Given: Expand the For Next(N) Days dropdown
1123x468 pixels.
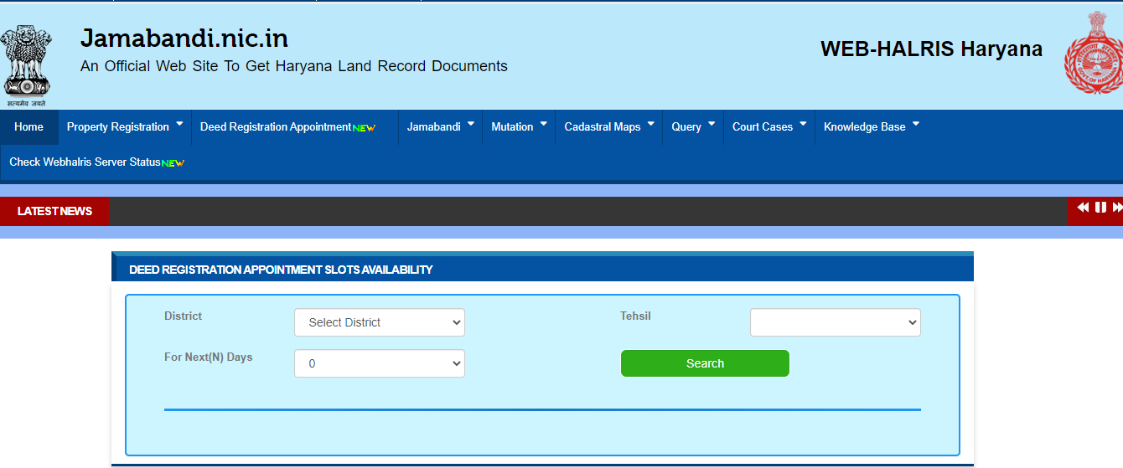Looking at the screenshot, I should [x=379, y=363].
